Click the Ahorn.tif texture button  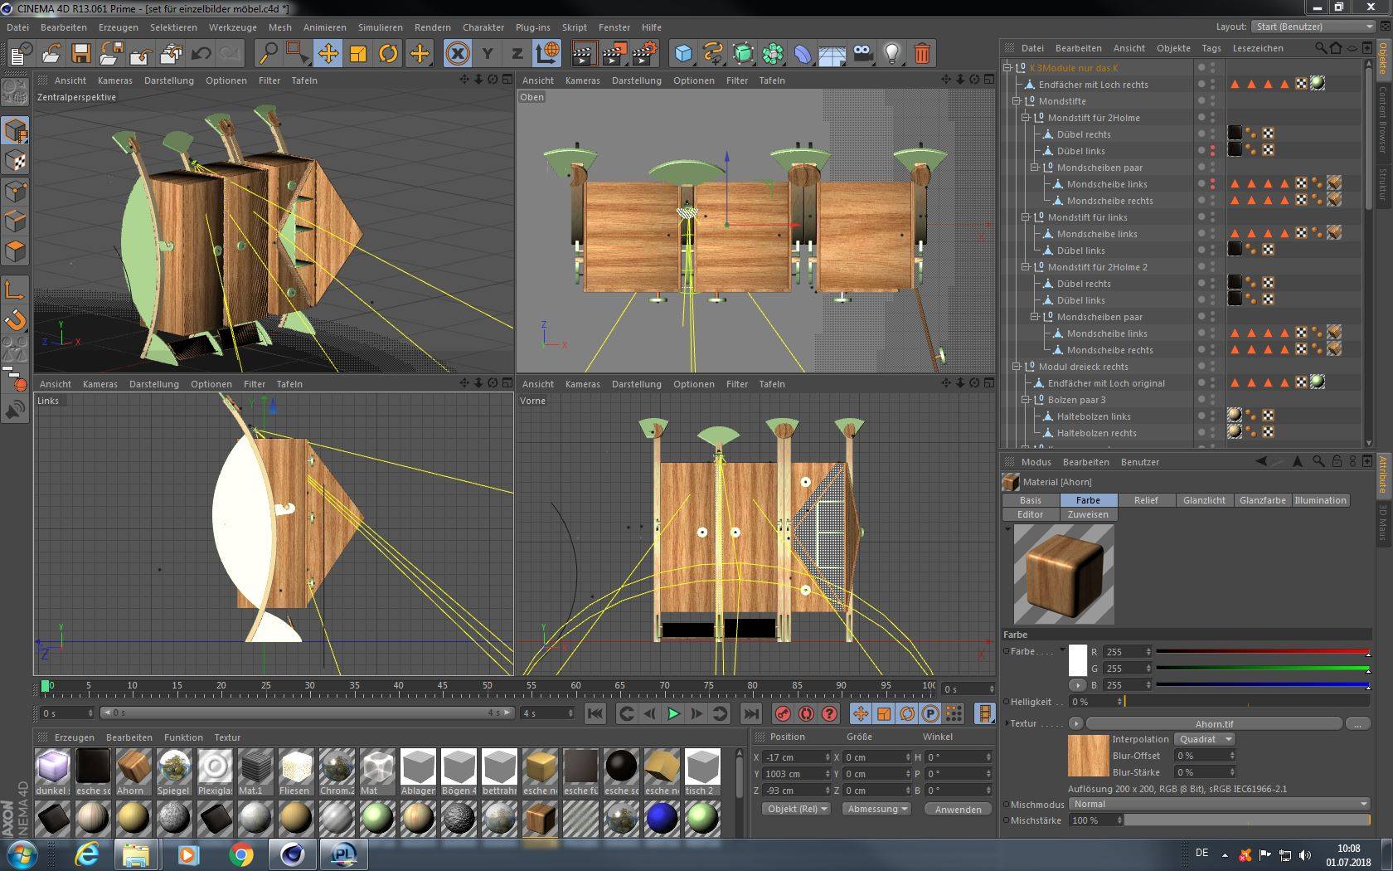click(1214, 723)
